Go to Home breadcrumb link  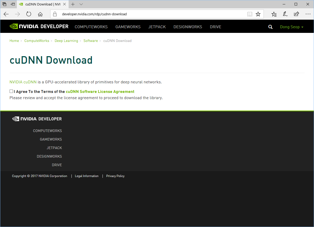14,41
